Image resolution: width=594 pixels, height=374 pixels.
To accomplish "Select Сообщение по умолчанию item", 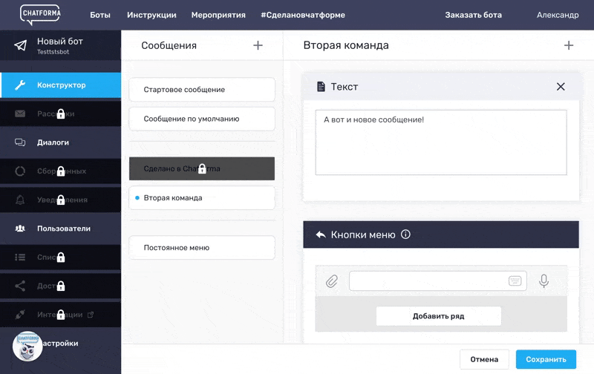I will point(202,119).
